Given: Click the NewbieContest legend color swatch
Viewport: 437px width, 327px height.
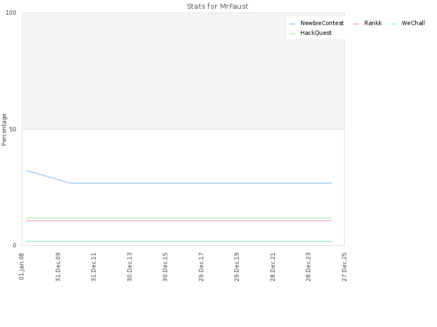Looking at the screenshot, I should (292, 24).
